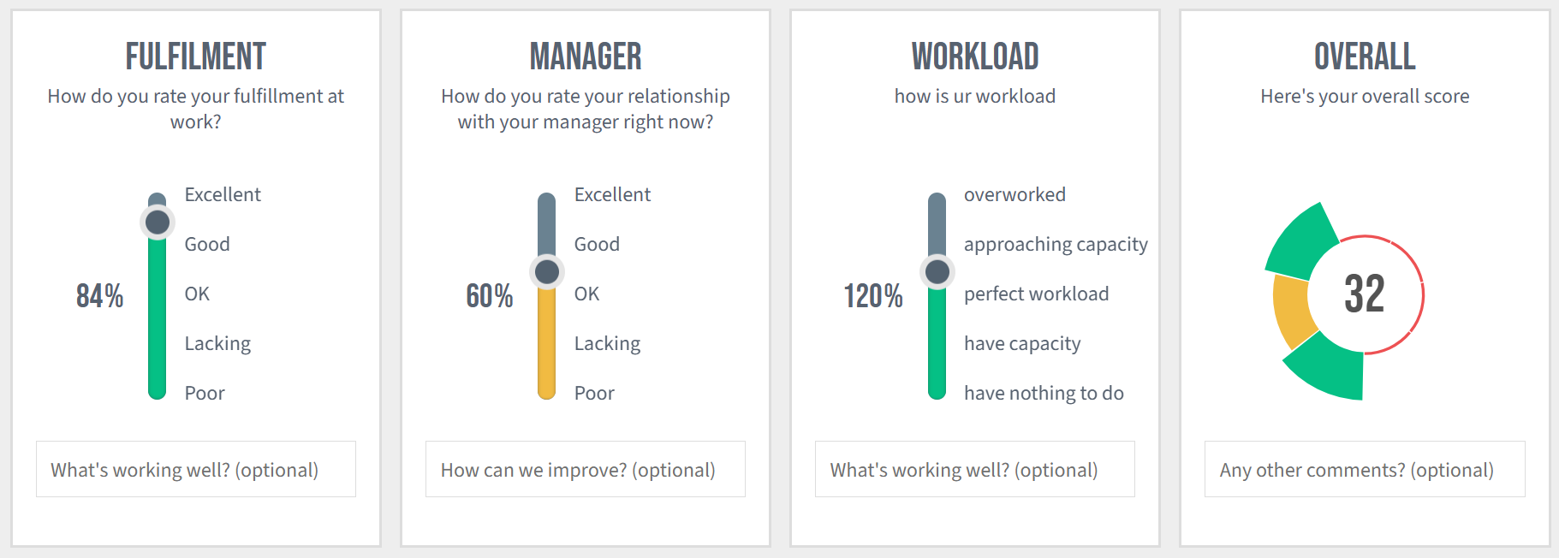Select 'have nothing to do' option

click(1044, 393)
